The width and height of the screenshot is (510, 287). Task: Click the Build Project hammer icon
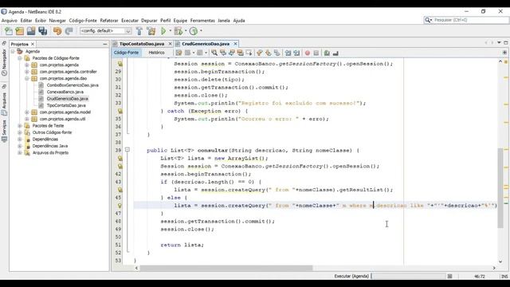coord(139,31)
